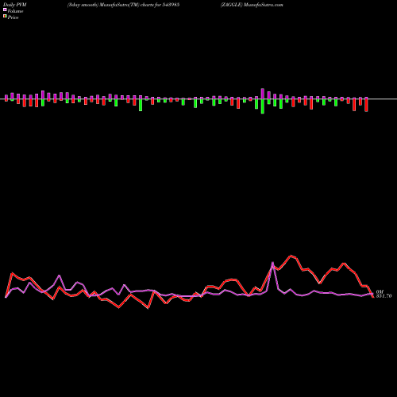
Task: Click the 351.70 price value label
Action: pyautogui.click(x=384, y=296)
